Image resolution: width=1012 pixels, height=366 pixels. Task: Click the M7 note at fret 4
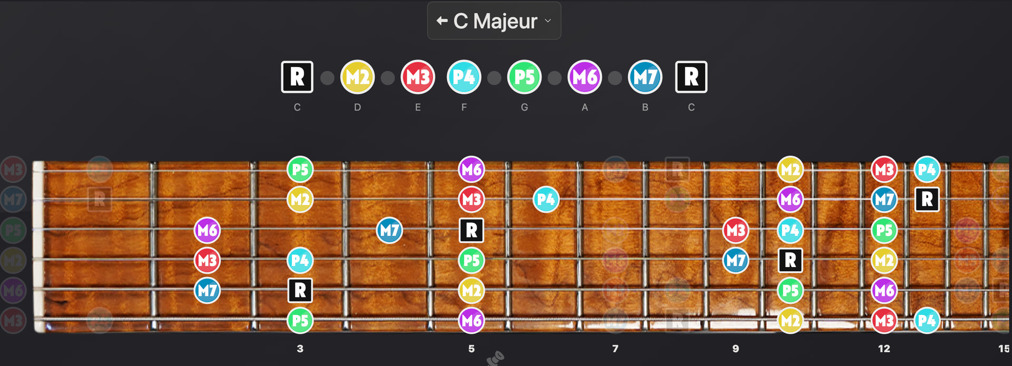[x=390, y=230]
